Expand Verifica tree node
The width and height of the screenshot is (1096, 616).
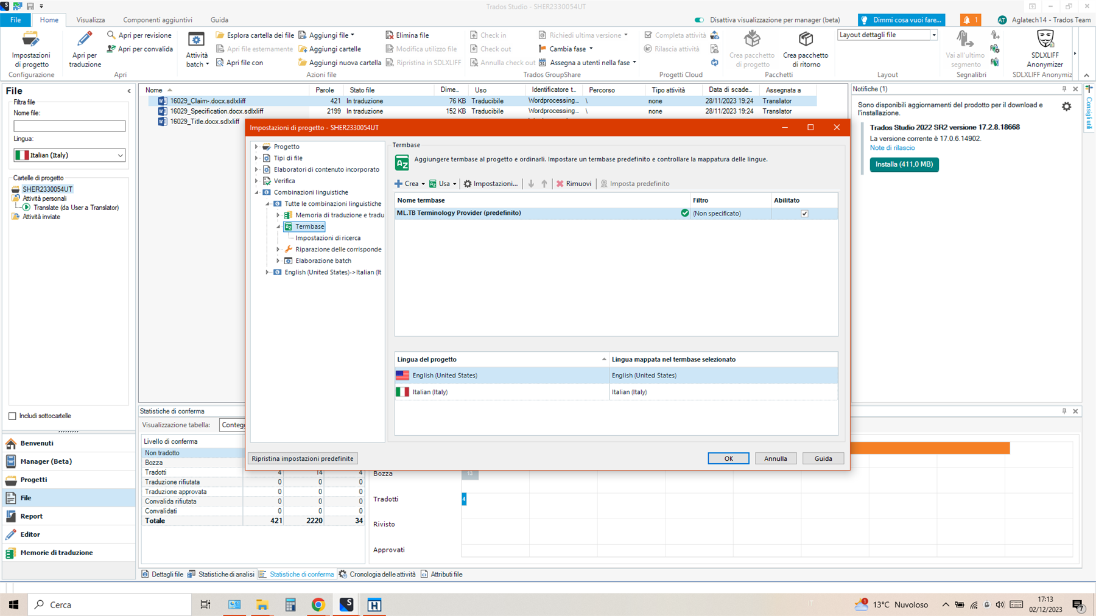(x=256, y=181)
